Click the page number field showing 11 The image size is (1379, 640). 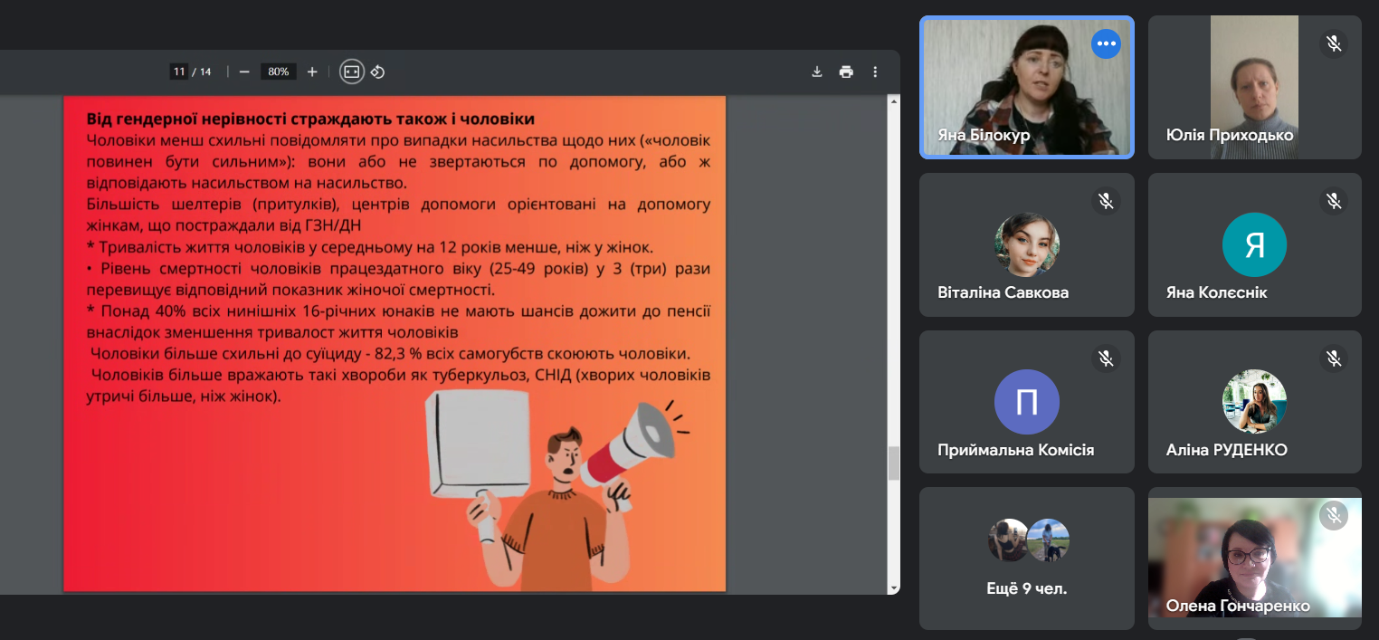tap(178, 72)
